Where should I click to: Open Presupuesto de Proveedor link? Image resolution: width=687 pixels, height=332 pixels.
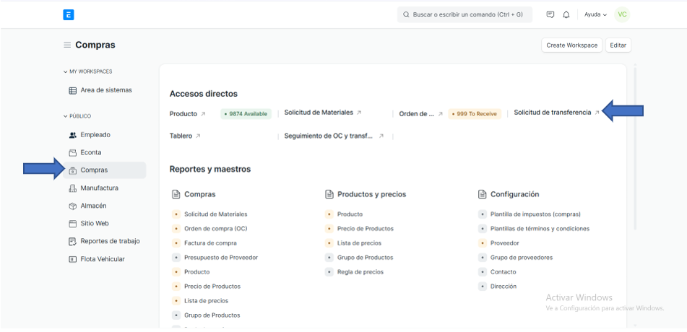tap(221, 258)
